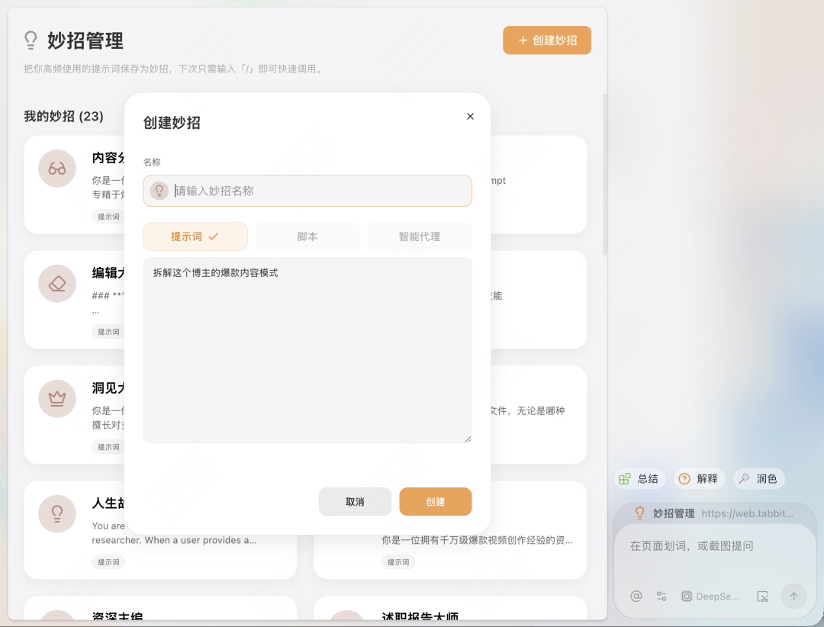Image resolution: width=824 pixels, height=627 pixels.
Task: Click the lightbulb icon beside 妙招管理 heading
Action: coord(31,40)
